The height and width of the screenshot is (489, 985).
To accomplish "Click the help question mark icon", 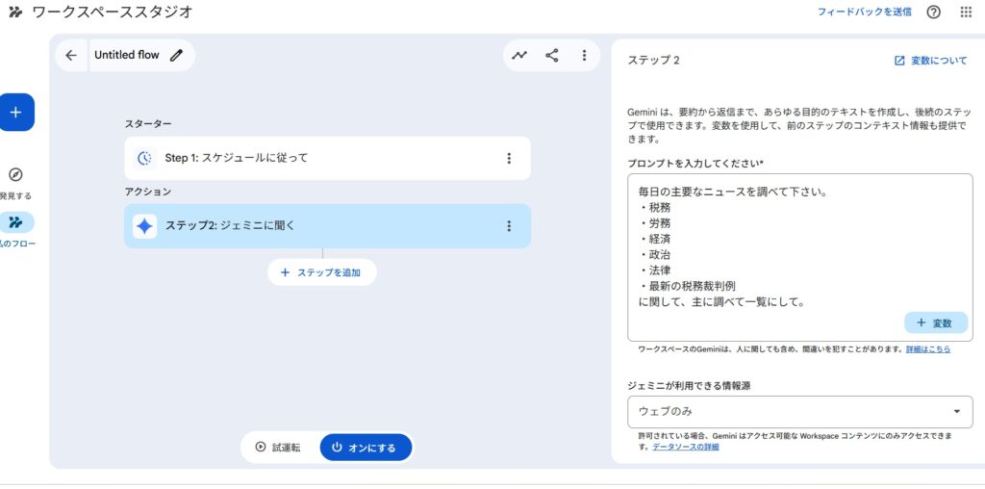I will [x=933, y=13].
